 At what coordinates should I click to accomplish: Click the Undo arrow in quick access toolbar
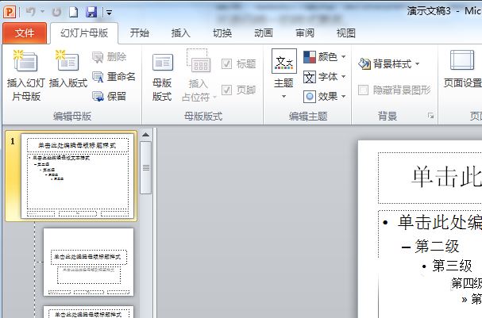pos(31,12)
